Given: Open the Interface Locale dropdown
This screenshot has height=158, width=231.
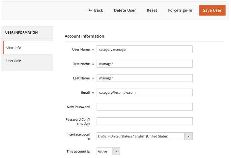Looking at the screenshot, I should pyautogui.click(x=141, y=136).
